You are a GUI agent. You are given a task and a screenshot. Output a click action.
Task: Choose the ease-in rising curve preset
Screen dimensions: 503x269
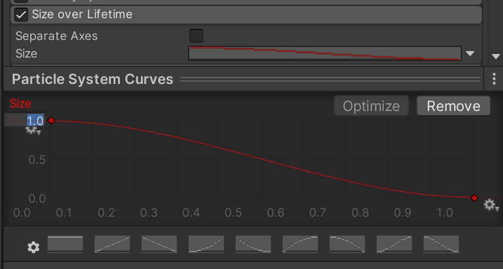tap(206, 244)
